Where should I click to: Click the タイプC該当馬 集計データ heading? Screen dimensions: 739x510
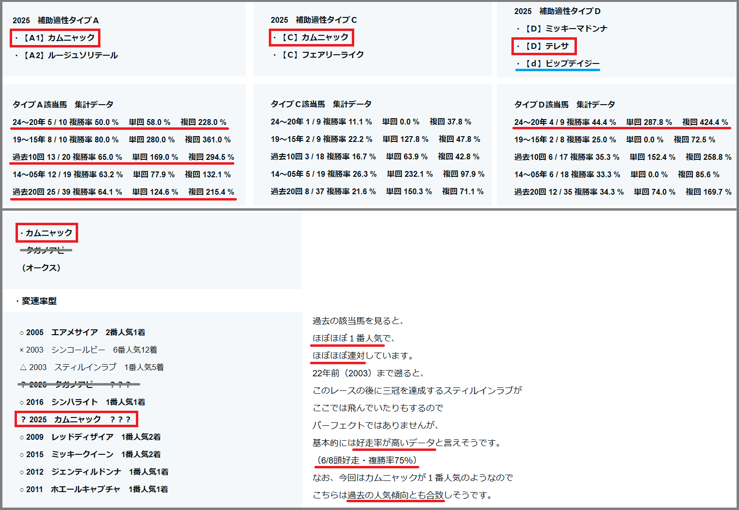321,104
